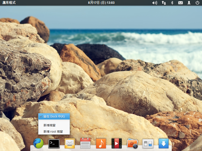Open the sound volume indicator
The image size is (202, 151).
tap(155, 3)
